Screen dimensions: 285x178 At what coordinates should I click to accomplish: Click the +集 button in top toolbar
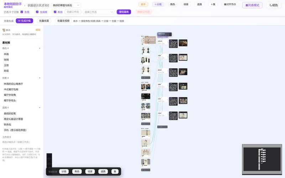[x=213, y=4]
